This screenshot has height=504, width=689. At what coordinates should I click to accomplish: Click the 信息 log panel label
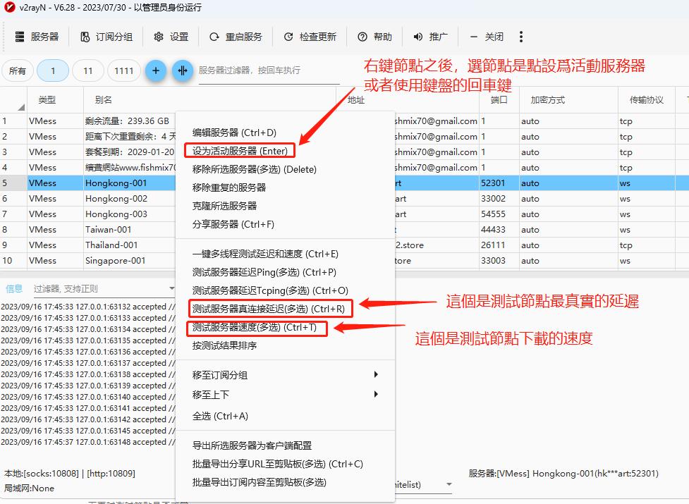coord(14,288)
